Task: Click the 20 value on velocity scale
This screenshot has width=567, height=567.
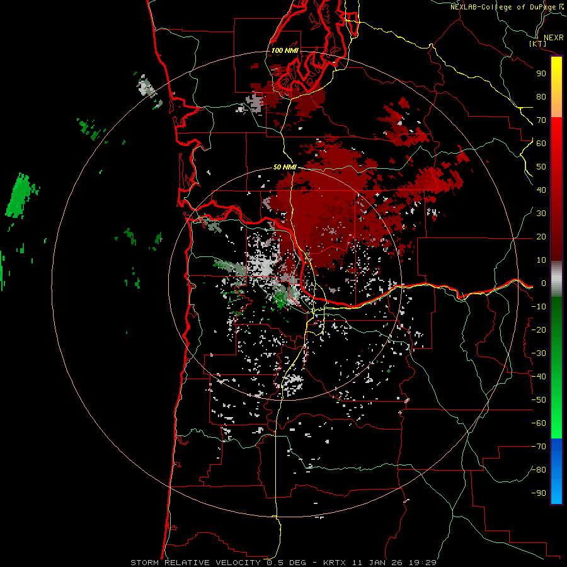Action: pyautogui.click(x=541, y=236)
